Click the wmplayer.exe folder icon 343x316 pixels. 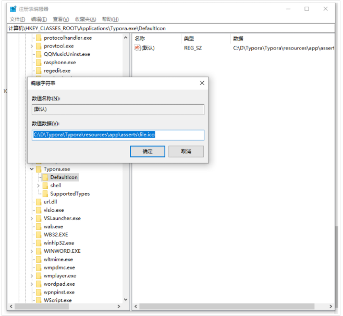tap(39, 276)
